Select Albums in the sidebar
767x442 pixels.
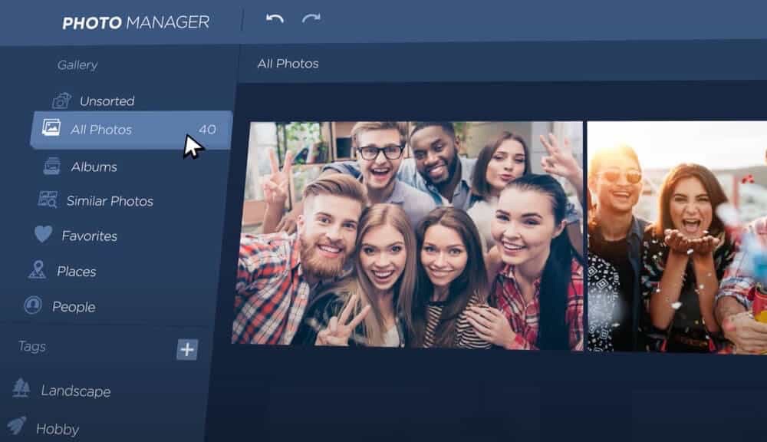(x=94, y=167)
